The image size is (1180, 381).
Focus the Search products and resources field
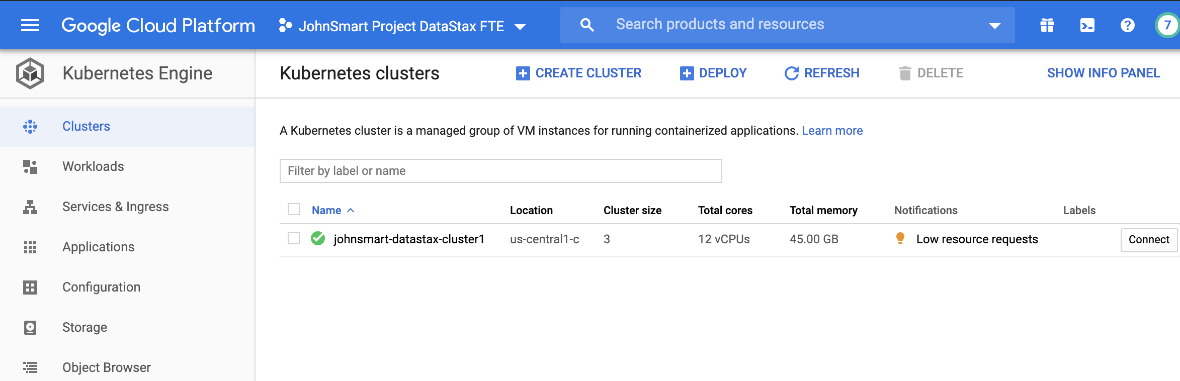tap(787, 25)
